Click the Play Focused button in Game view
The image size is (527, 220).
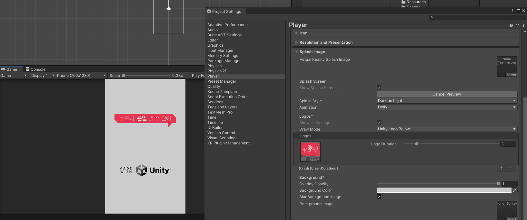click(x=198, y=76)
